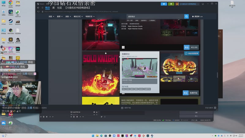Switch to Big Picture mode via the monitor icon
This screenshot has width=245, height=138.
(x=203, y=4)
